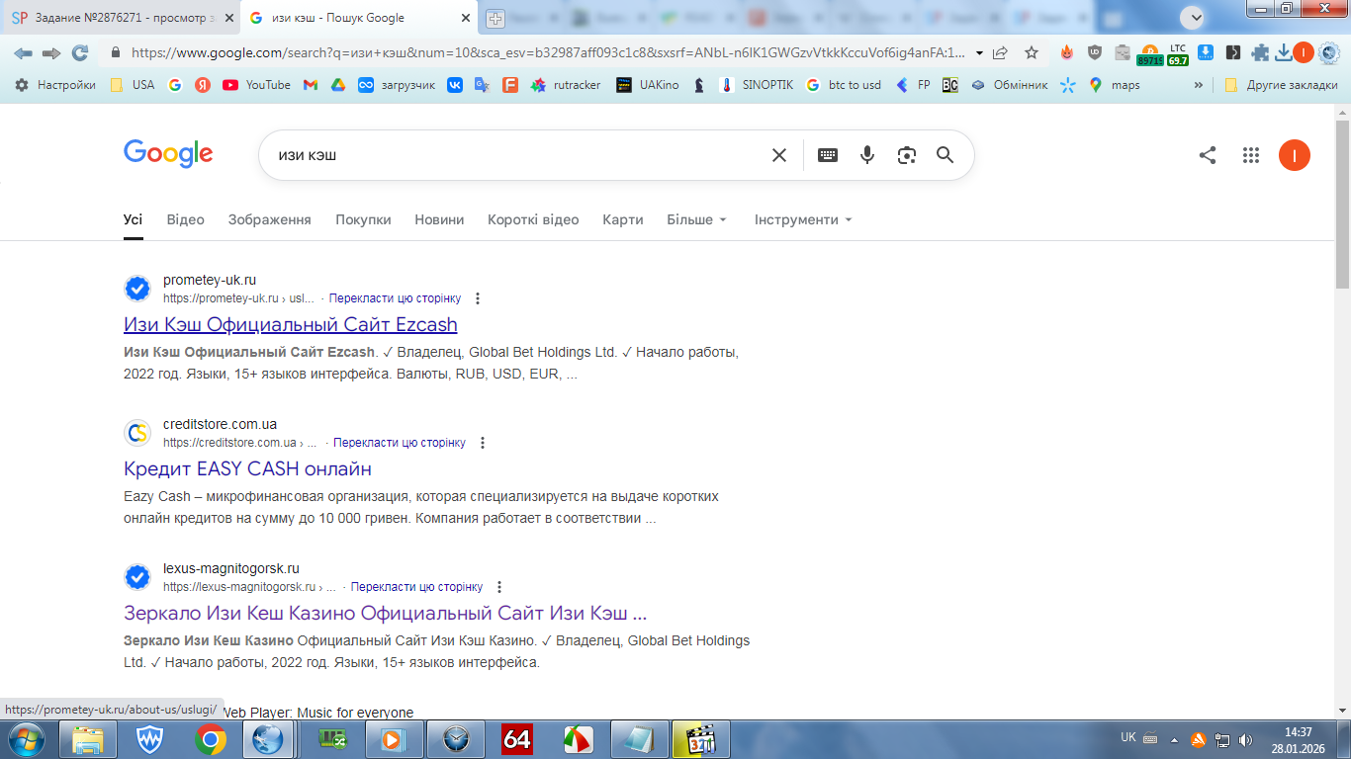Switch to the Зображення tab
1351x759 pixels.
(x=270, y=219)
